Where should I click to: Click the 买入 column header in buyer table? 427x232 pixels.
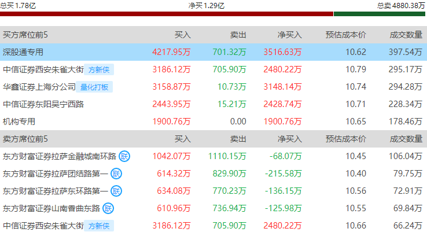(x=182, y=35)
